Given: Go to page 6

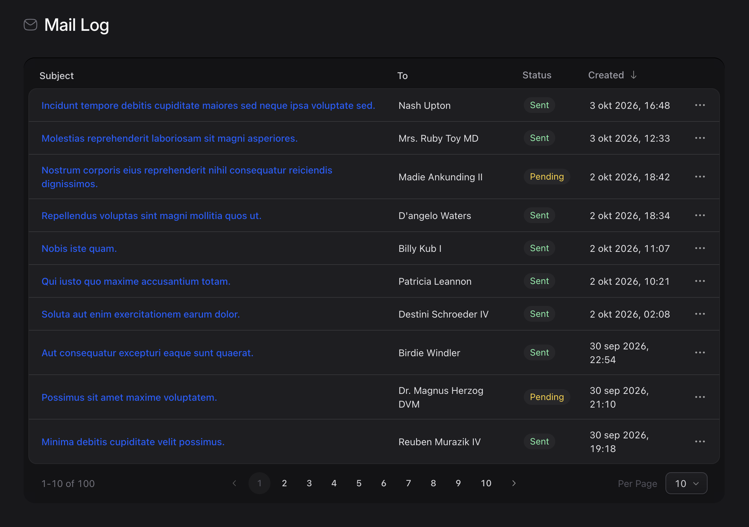Looking at the screenshot, I should (x=384, y=483).
